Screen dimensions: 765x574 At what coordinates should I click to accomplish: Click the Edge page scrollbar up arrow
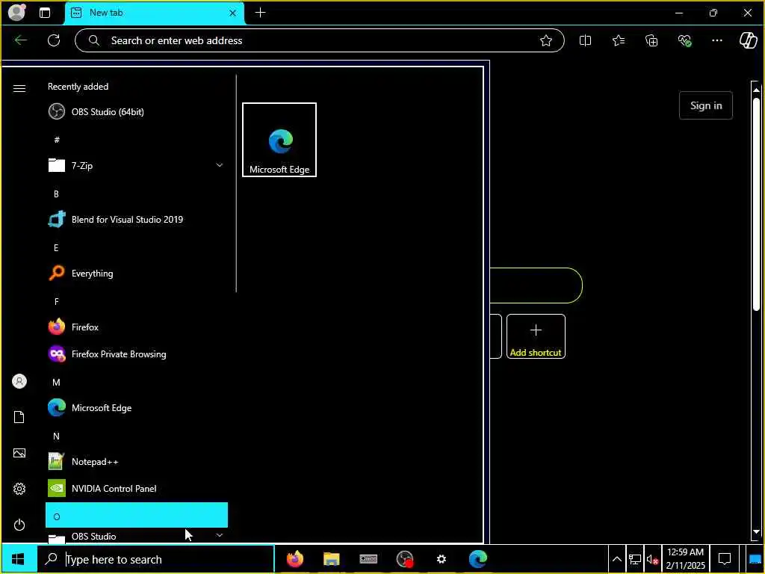[x=756, y=90]
